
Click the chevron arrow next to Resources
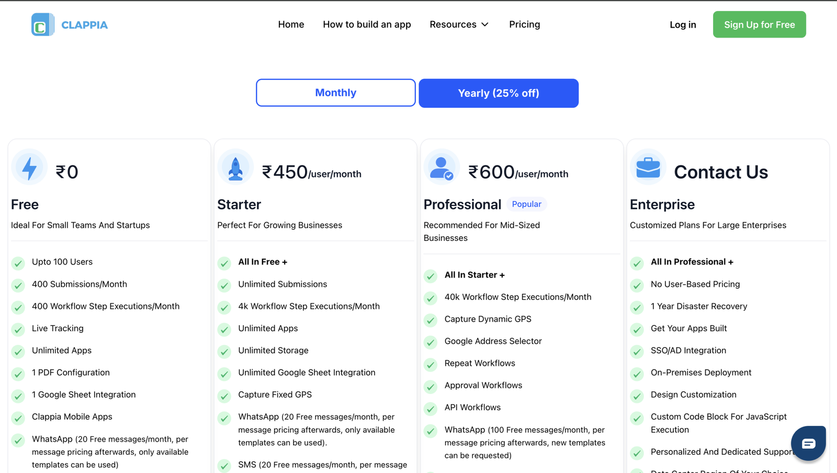point(485,25)
